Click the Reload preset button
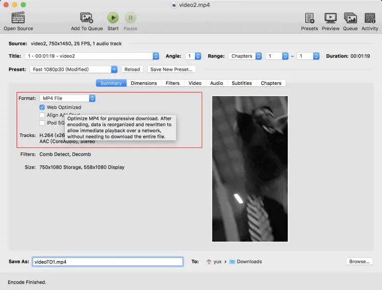The width and height of the screenshot is (382, 290). pos(132,69)
